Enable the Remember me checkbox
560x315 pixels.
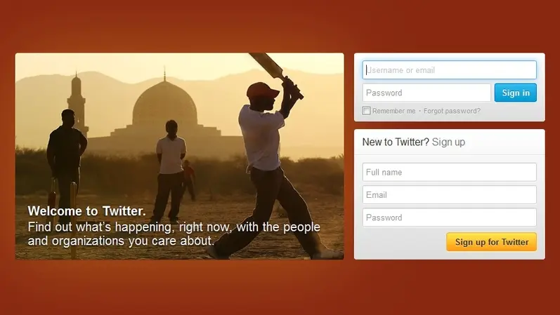tap(367, 111)
